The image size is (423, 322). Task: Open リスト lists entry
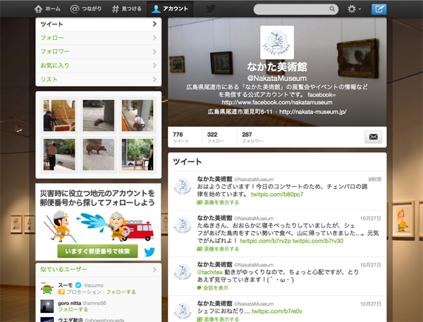[99, 80]
